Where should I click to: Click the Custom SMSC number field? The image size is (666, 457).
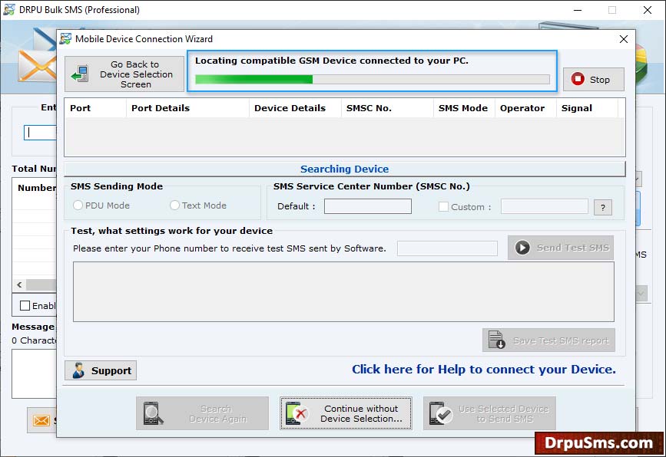coord(544,206)
